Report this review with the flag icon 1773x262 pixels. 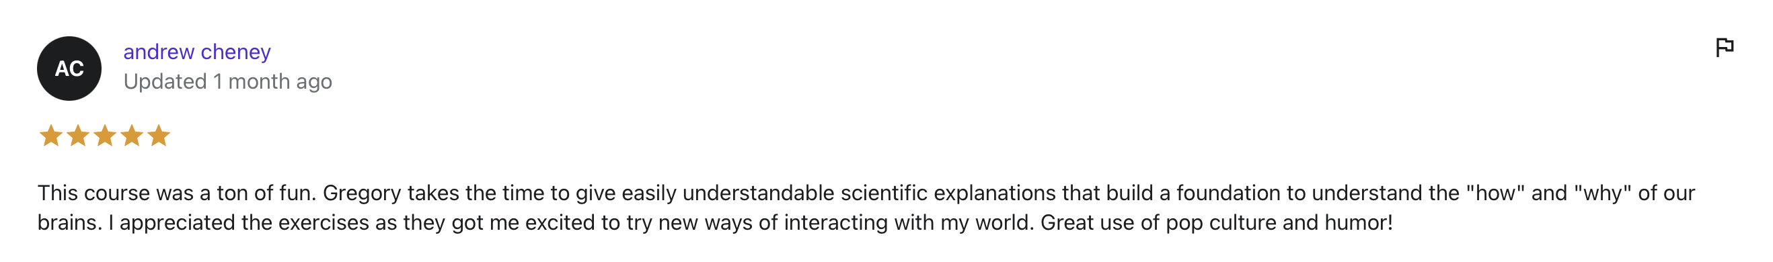(x=1724, y=48)
